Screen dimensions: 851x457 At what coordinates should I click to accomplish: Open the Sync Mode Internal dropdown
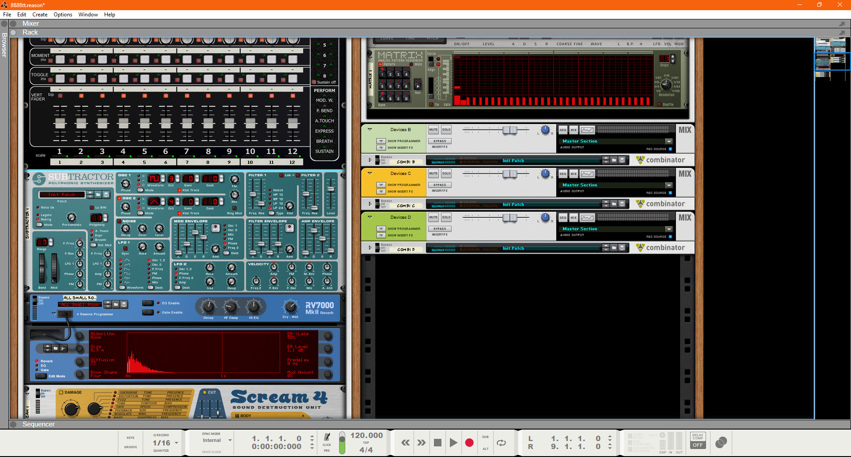(230, 440)
